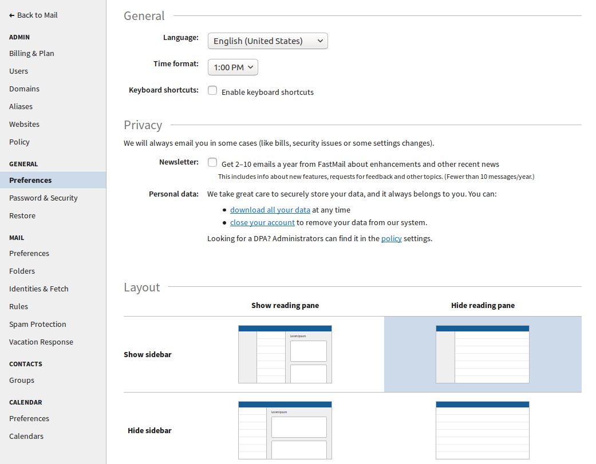596x464 pixels.
Task: Click the close your account link
Action: point(262,222)
